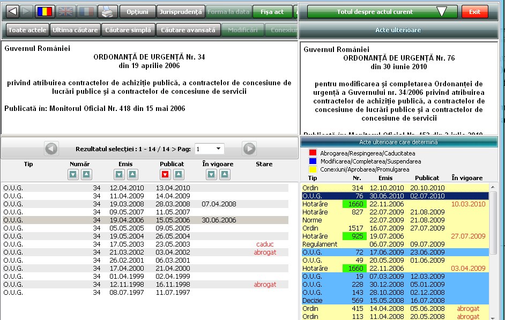Click the Acte ulterioare header button

pyautogui.click(x=398, y=30)
